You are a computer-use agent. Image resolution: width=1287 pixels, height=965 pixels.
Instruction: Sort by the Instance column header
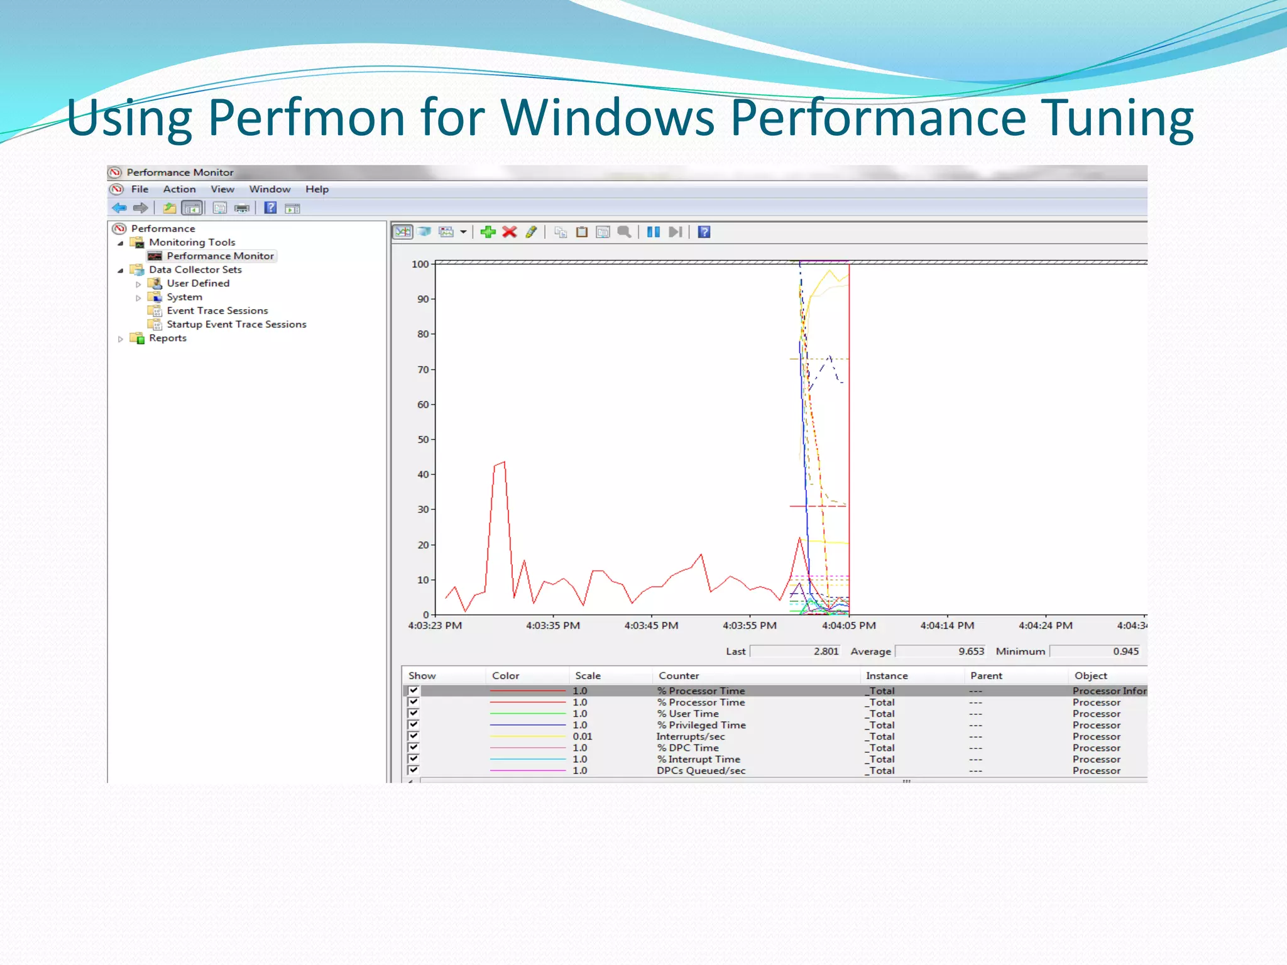[x=912, y=676]
